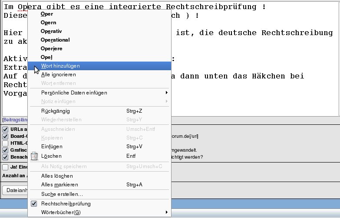Undo with "Rückgängig" entry
This screenshot has width=340, height=218.
(99, 111)
